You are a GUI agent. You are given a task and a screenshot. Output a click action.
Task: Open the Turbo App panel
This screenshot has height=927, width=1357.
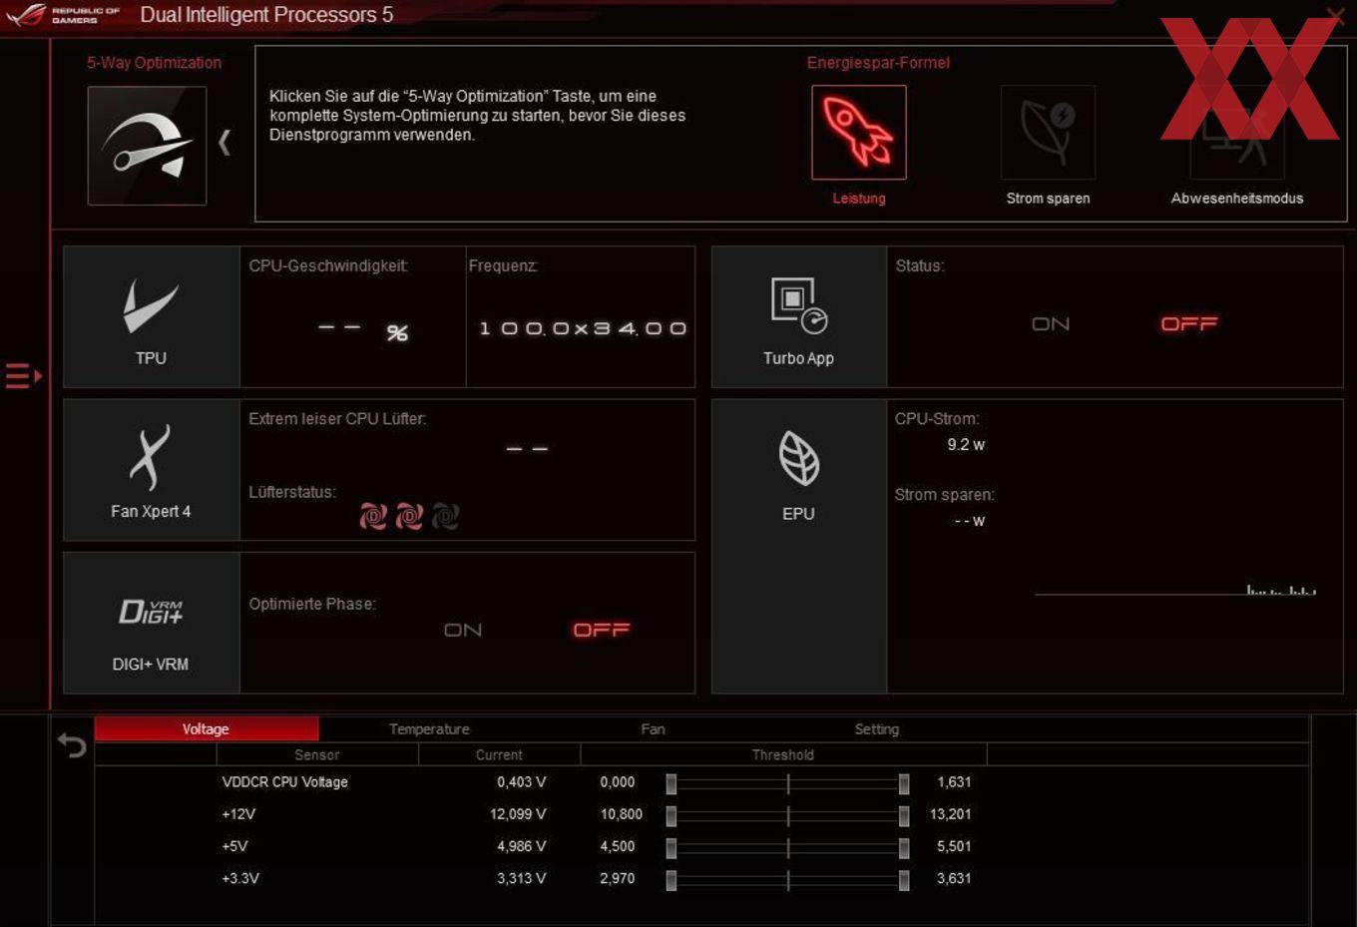[x=798, y=317]
